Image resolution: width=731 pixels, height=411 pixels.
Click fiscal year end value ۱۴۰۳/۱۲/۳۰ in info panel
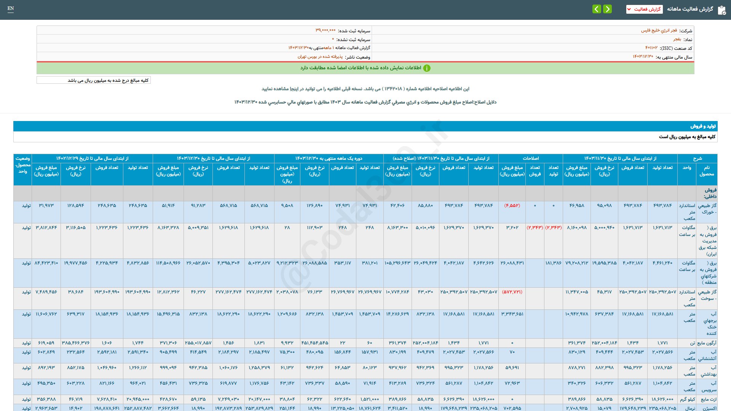click(643, 57)
